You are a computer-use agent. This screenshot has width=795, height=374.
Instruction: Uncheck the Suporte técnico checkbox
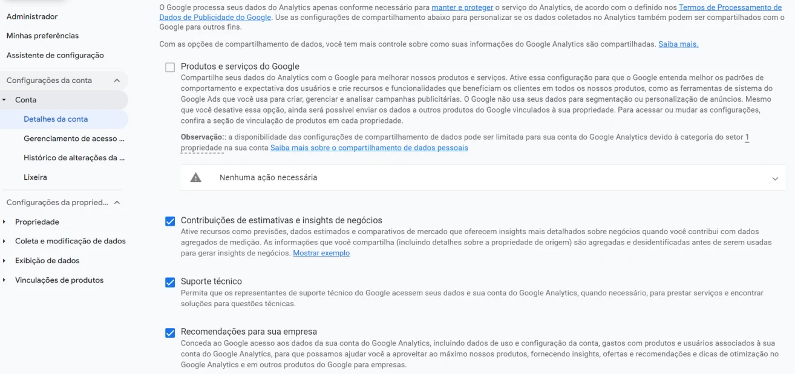point(170,282)
